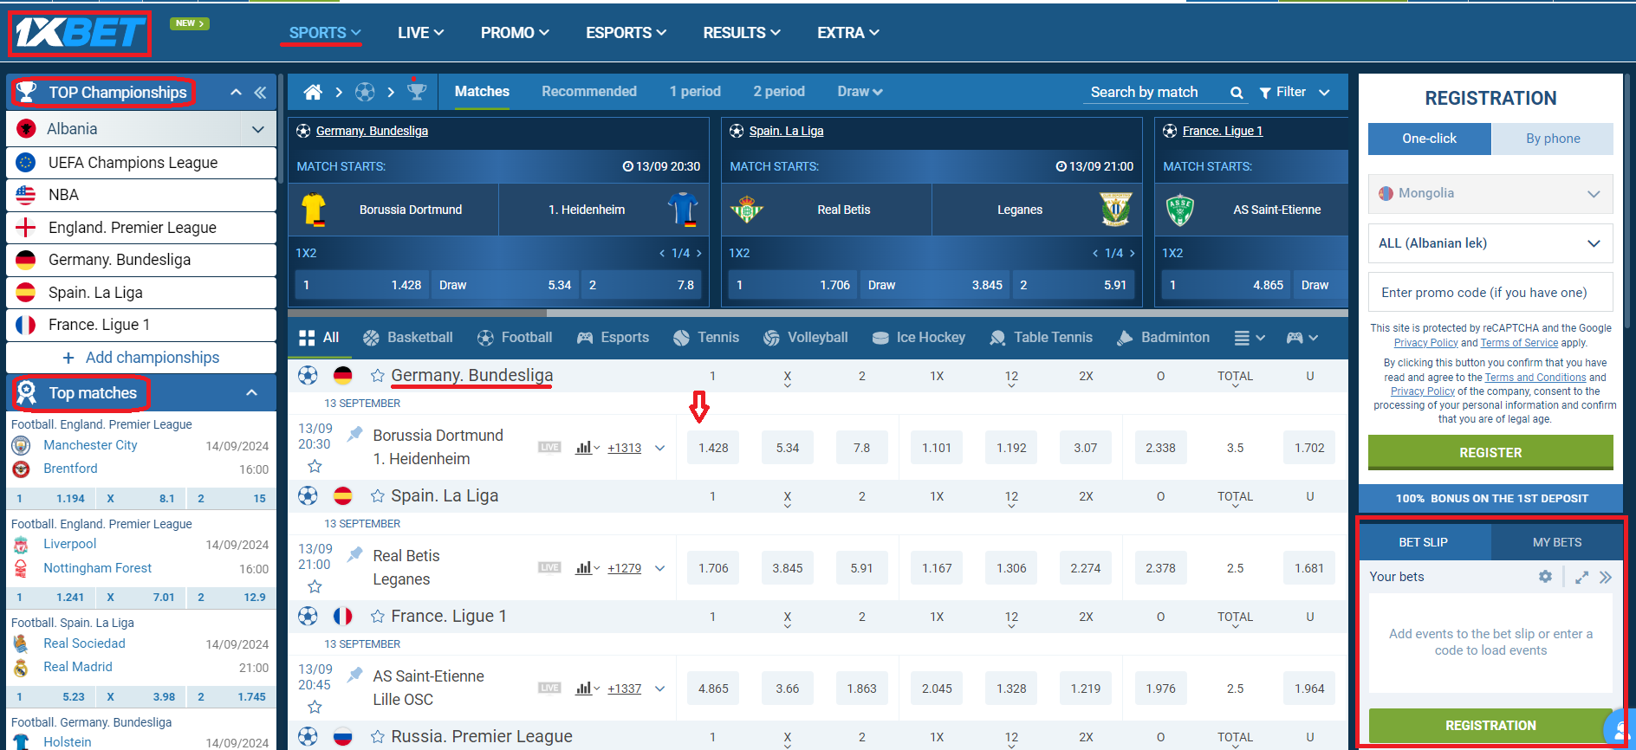Open Terms and Conditions link
The width and height of the screenshot is (1636, 750).
1535,378
